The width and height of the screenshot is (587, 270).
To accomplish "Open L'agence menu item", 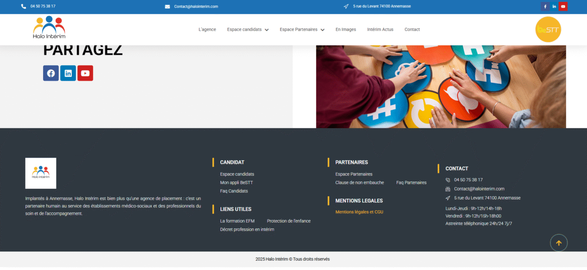I will pyautogui.click(x=207, y=29).
